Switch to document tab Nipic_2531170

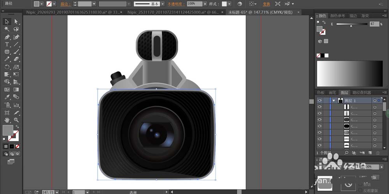point(173,12)
